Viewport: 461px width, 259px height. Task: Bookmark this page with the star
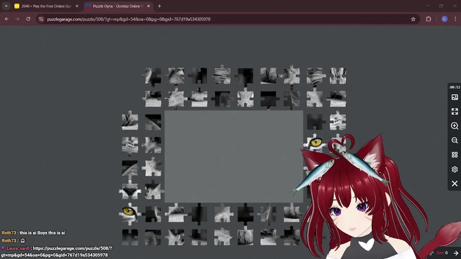coord(413,19)
